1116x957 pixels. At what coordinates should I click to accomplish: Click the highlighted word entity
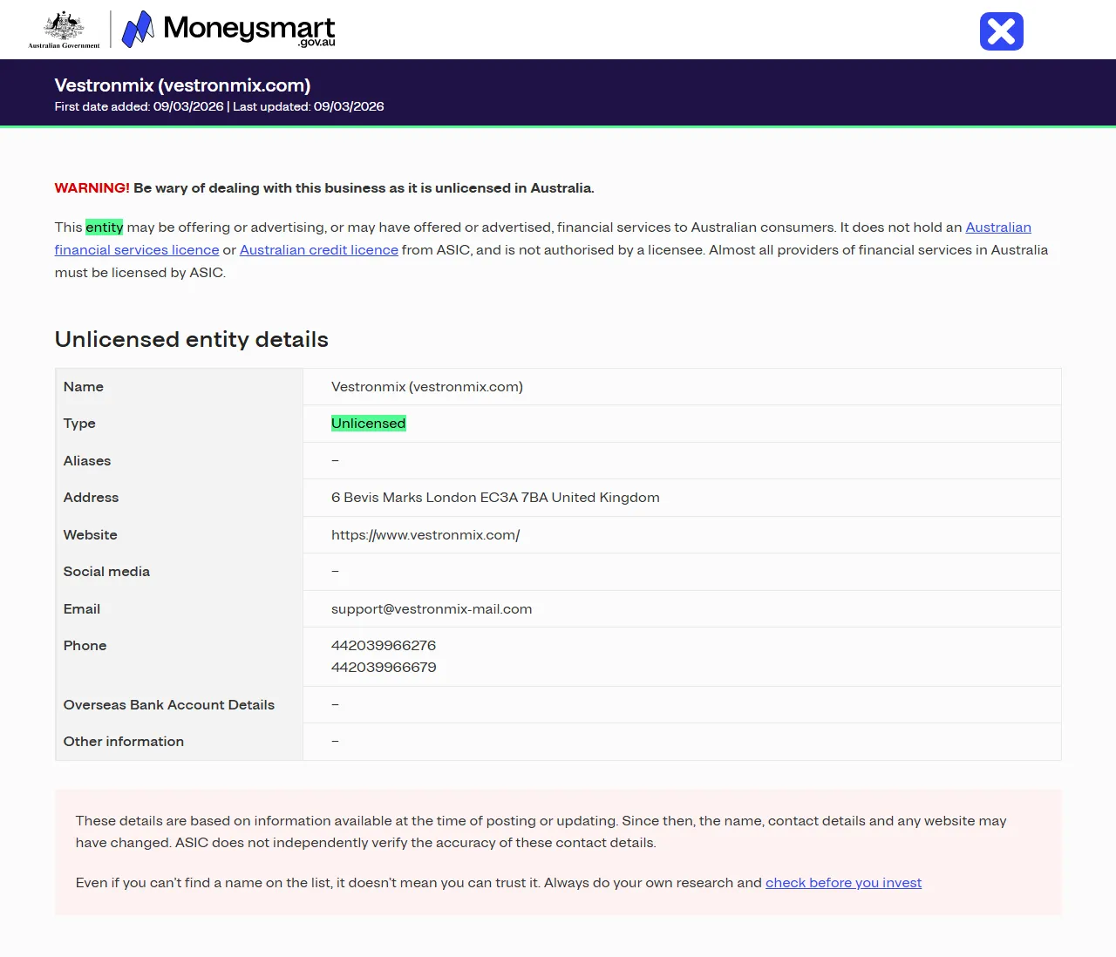105,227
